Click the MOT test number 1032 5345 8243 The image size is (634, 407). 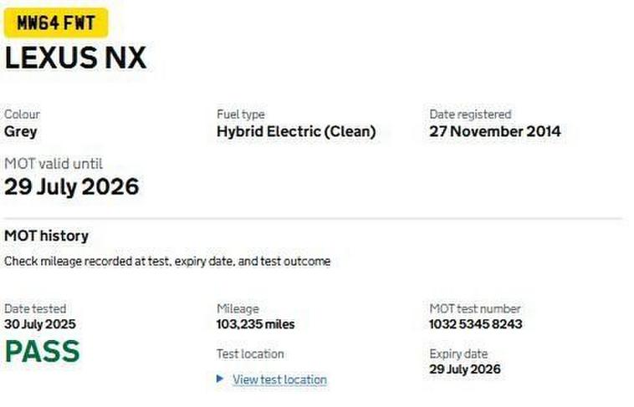point(476,324)
